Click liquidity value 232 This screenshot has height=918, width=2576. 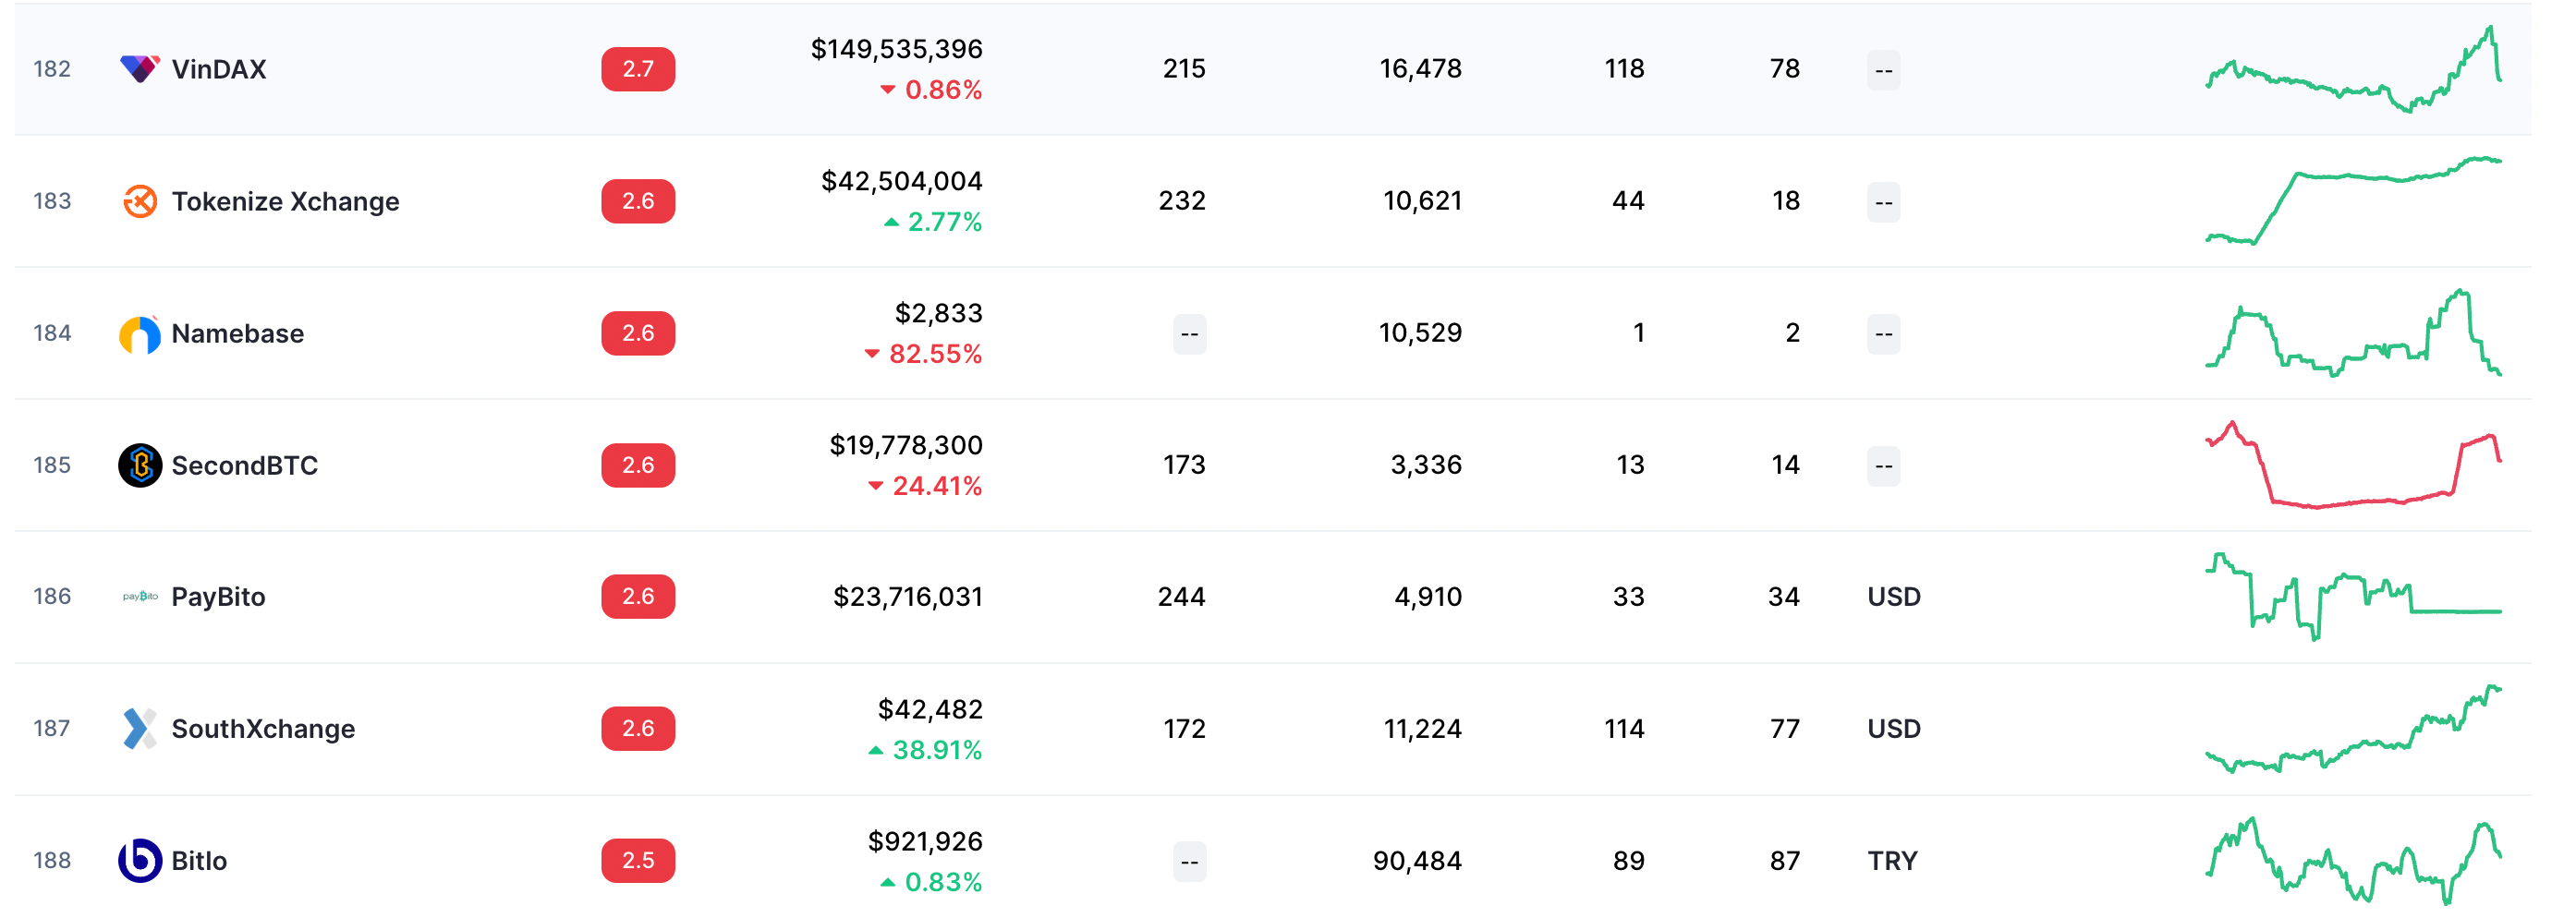[x=1182, y=201]
